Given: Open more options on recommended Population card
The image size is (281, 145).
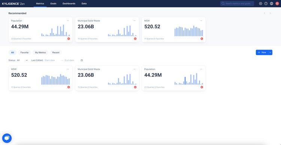Looking at the screenshot, I should click(x=68, y=21).
